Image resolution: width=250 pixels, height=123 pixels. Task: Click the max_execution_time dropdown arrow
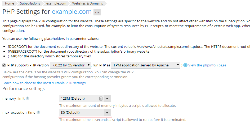tap(107, 113)
